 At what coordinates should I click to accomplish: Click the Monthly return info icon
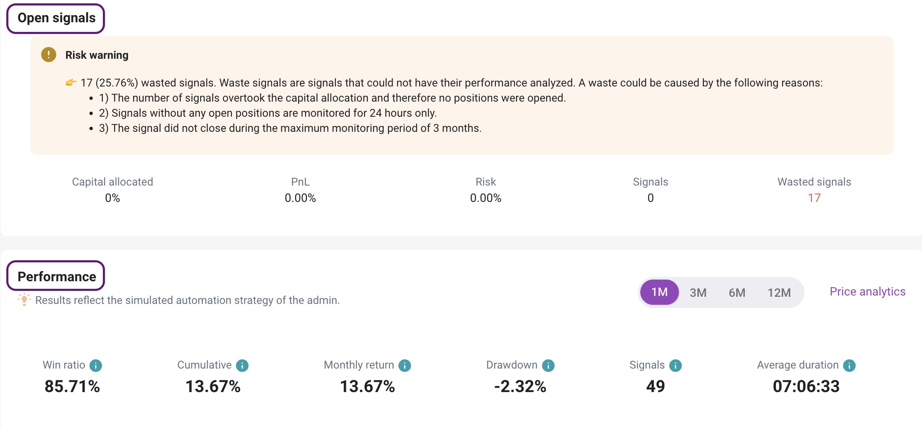click(x=405, y=366)
